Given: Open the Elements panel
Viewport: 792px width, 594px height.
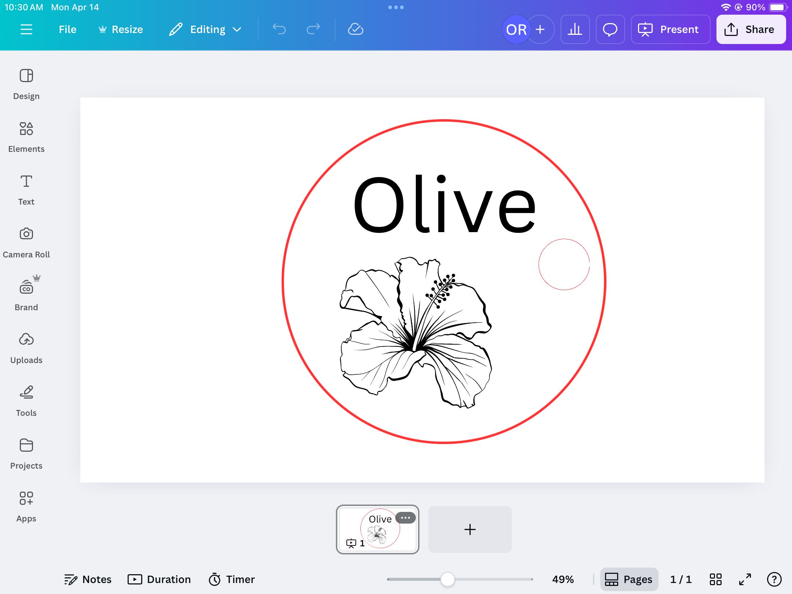Looking at the screenshot, I should pyautogui.click(x=26, y=137).
